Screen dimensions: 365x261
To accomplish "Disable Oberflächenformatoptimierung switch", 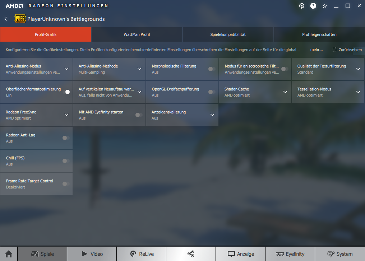I will (x=66, y=92).
